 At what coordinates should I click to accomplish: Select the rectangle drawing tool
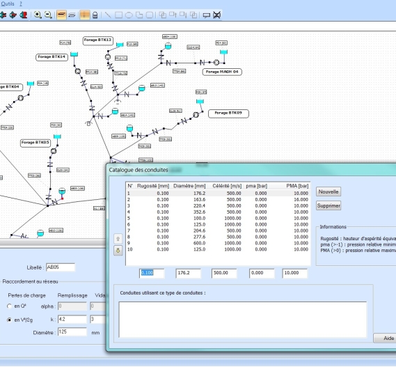pyautogui.click(x=118, y=15)
